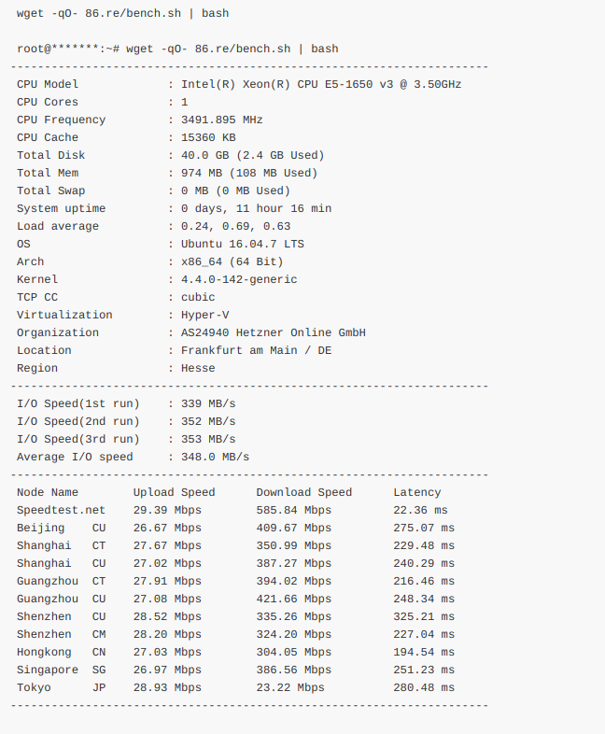Click the Hyper-V virtualization value
Viewport: 605px width, 734px height.
coord(204,315)
